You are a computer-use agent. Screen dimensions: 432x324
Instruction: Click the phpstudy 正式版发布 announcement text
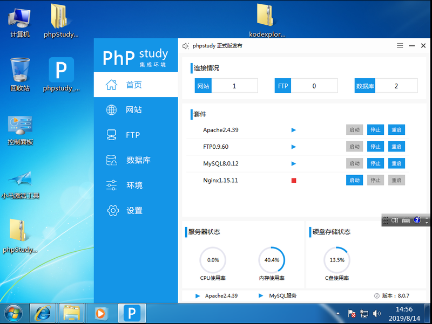point(218,46)
